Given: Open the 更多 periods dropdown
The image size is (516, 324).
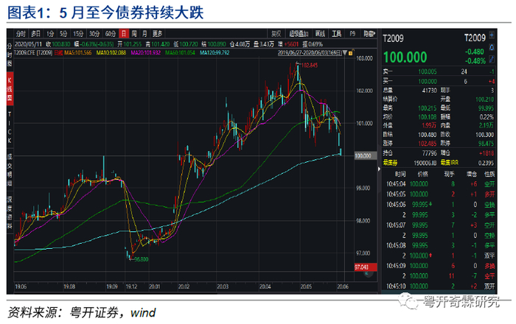Looking at the screenshot, I should pos(157,34).
